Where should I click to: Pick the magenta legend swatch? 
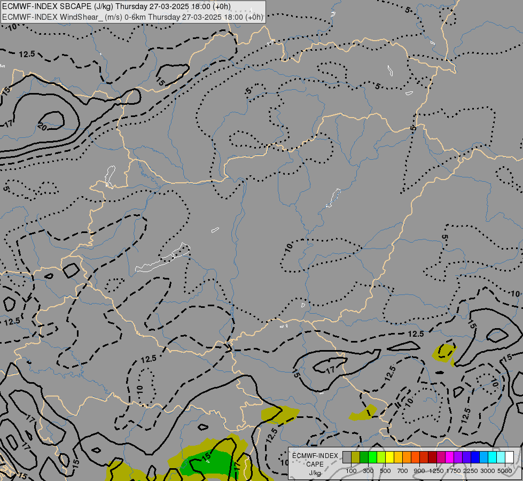[450, 457]
